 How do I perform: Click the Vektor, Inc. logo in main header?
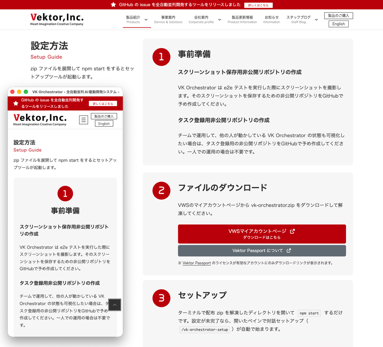click(57, 19)
